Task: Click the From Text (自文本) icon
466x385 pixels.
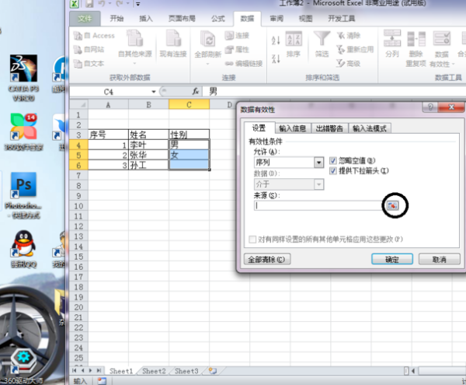Action: (78, 63)
